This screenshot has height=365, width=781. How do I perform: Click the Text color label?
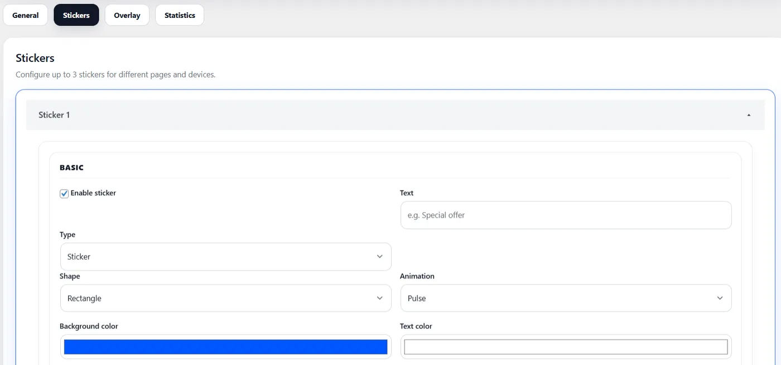point(416,326)
